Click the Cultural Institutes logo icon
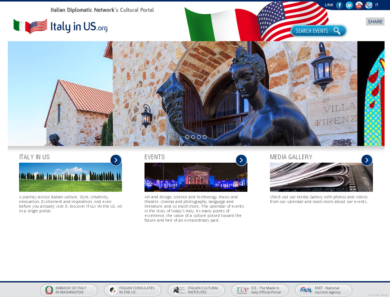The width and height of the screenshot is (390, 297). pyautogui.click(x=179, y=290)
